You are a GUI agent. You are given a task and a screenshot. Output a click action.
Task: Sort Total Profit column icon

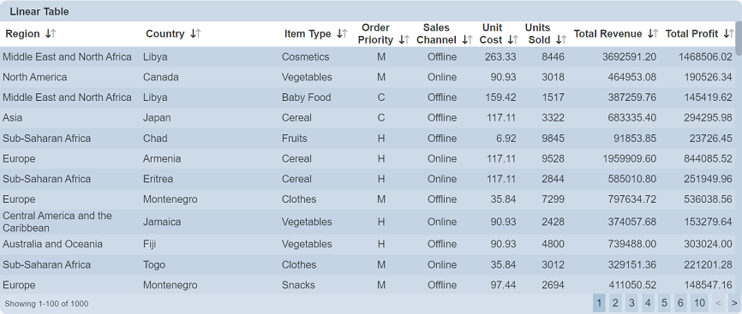click(729, 33)
